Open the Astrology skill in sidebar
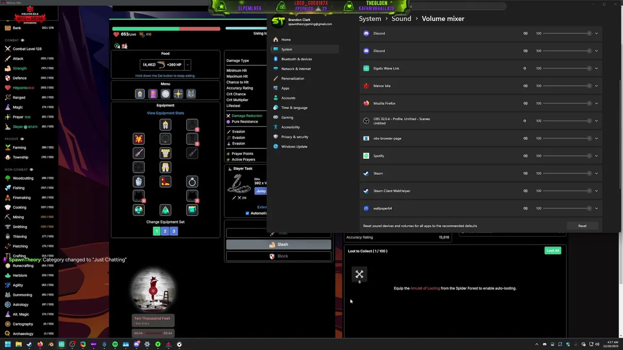The height and width of the screenshot is (350, 623). (x=29, y=304)
